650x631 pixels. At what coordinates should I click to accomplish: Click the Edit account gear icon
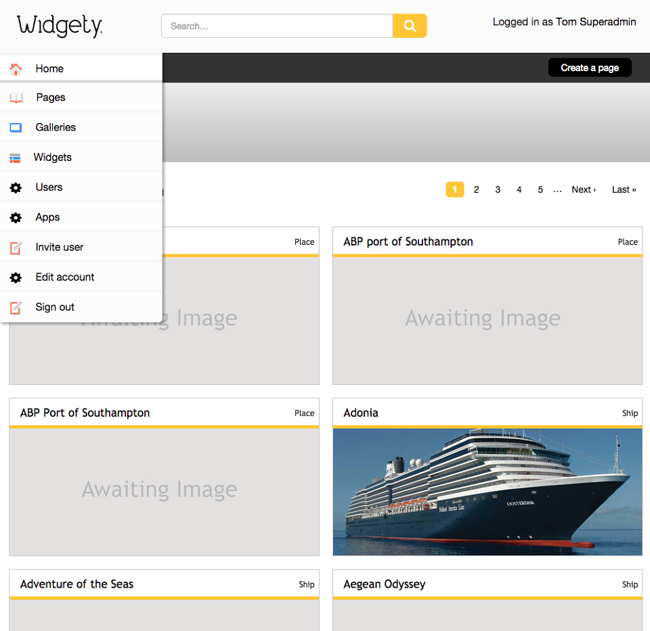pos(16,277)
